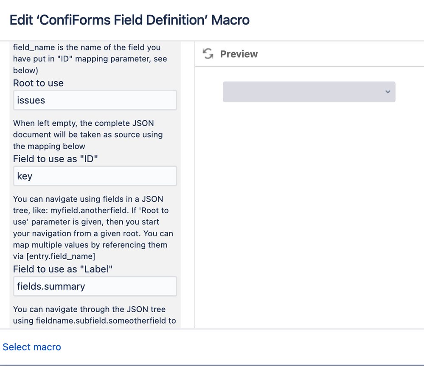424x366 pixels.
Task: Click the 'Field to use as ID' input with key
Action: pyautogui.click(x=95, y=176)
